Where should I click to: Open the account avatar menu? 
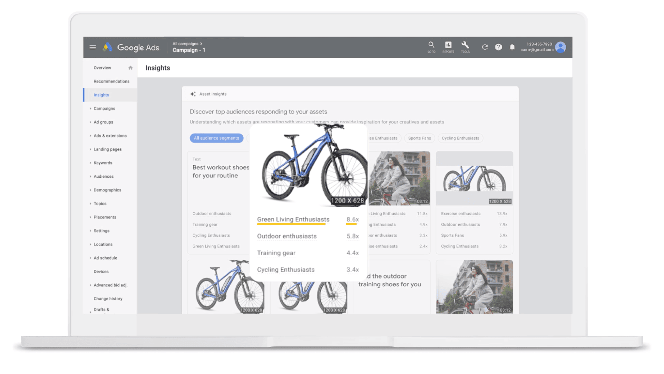[560, 47]
